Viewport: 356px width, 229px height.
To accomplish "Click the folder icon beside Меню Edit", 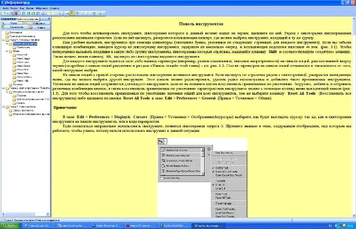I will pos(13,54).
